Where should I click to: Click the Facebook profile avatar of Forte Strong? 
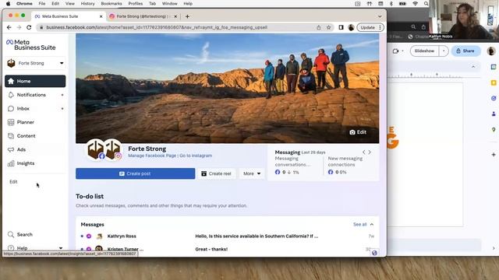(96, 149)
